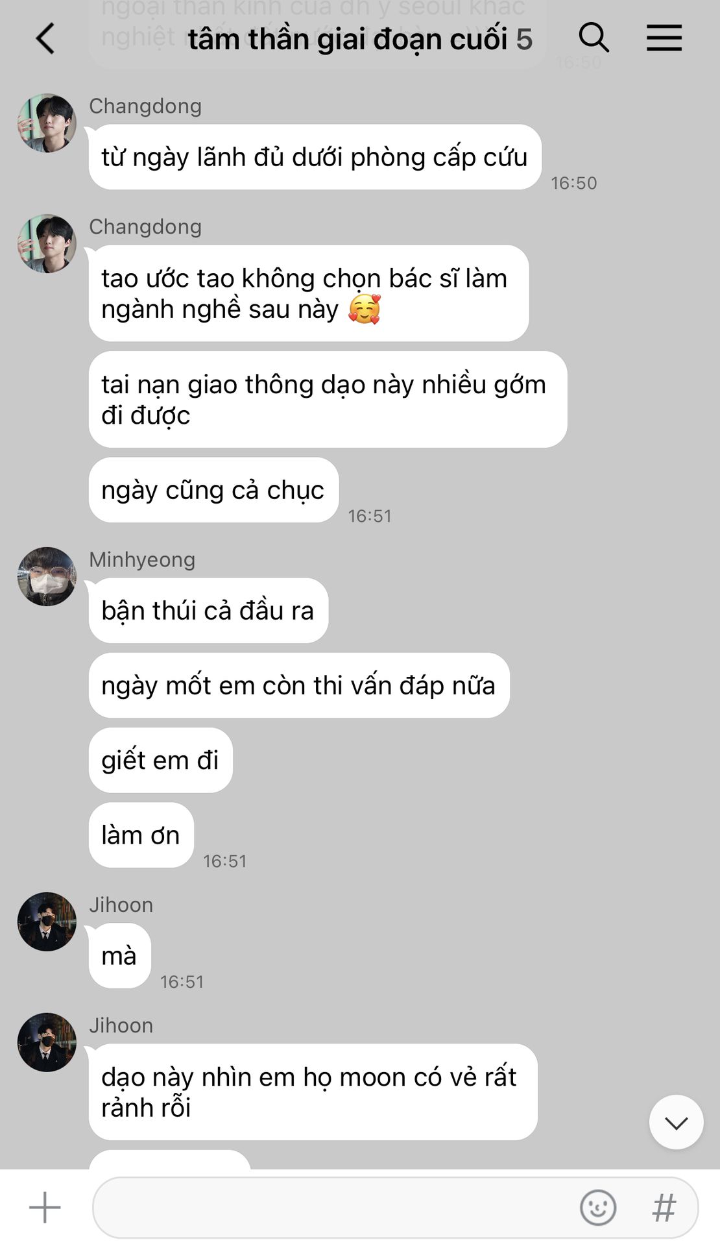Image resolution: width=720 pixels, height=1246 pixels.
Task: Tap the "làm ơn" message bubble
Action: 141,835
